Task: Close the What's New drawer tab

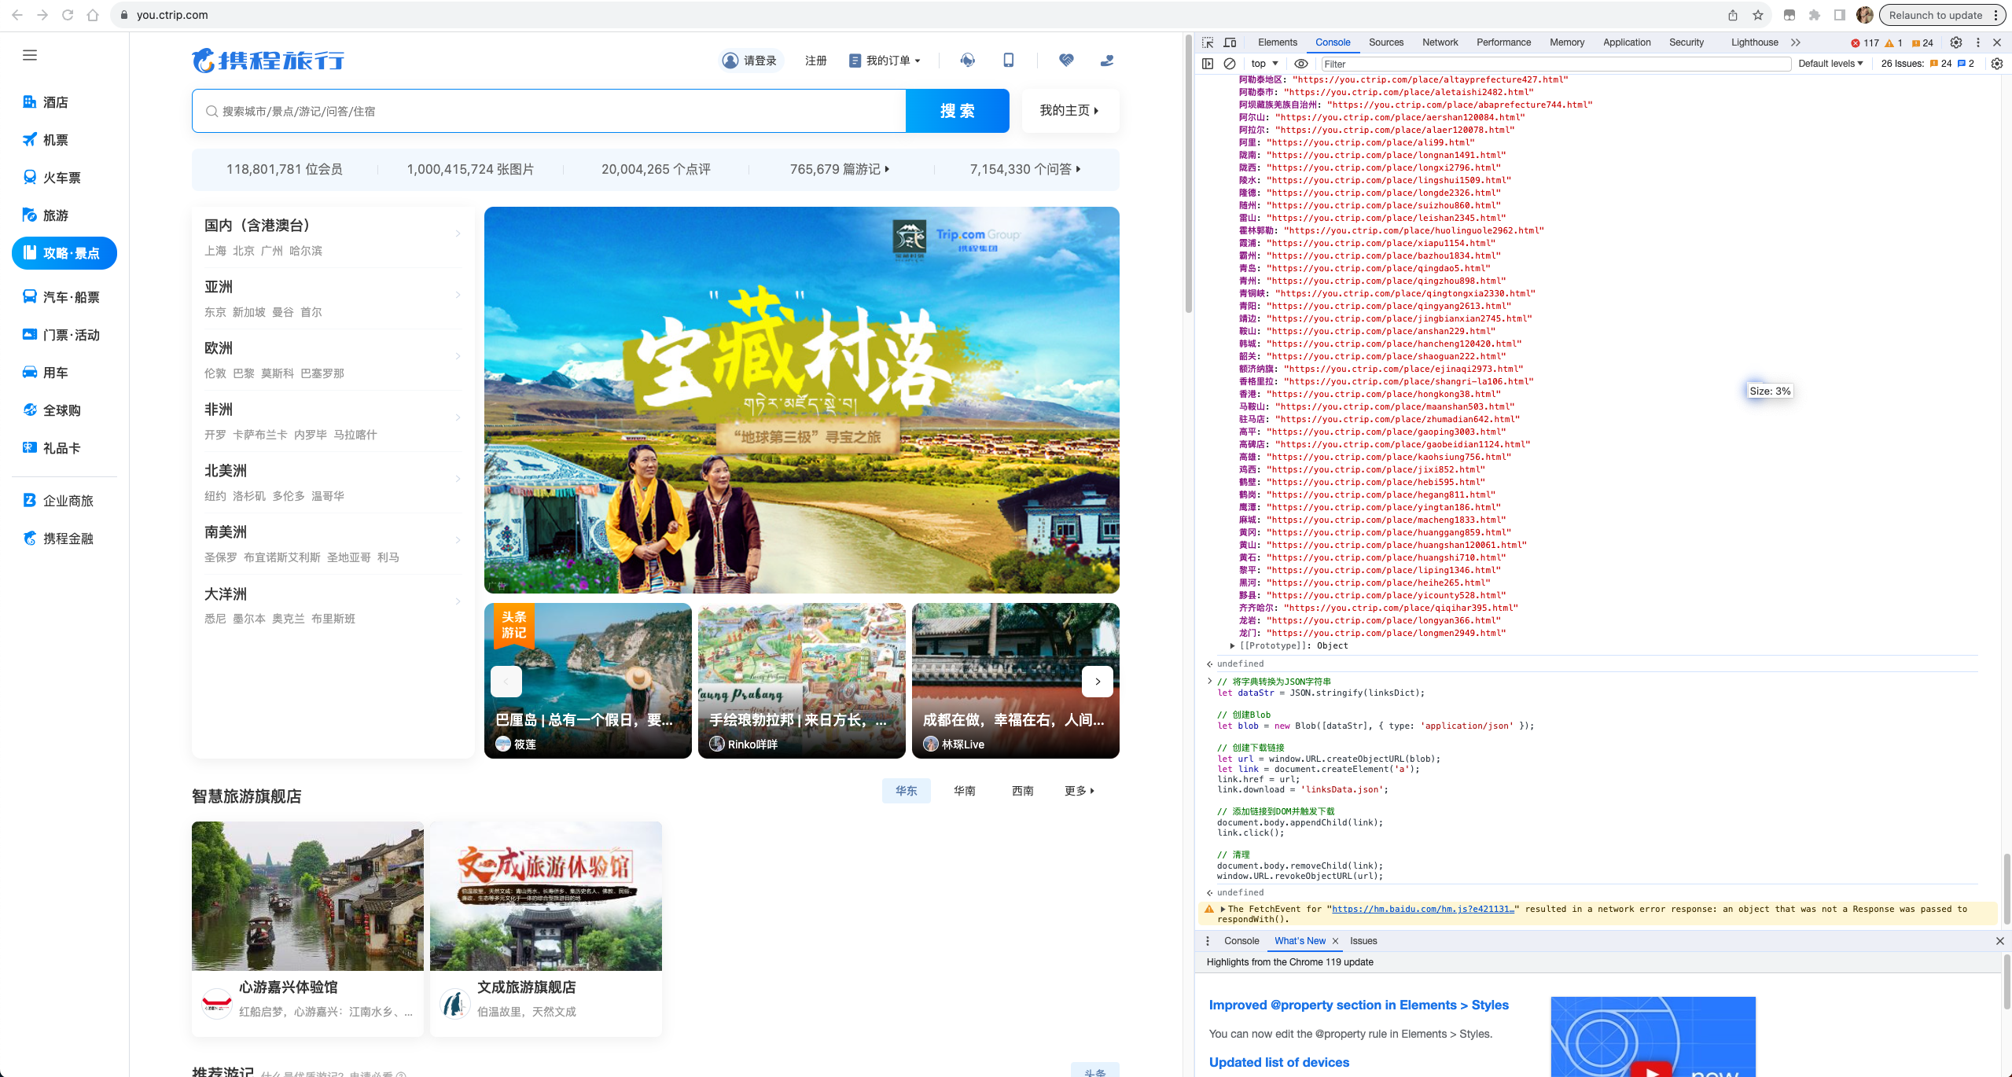Action: pyautogui.click(x=1335, y=941)
